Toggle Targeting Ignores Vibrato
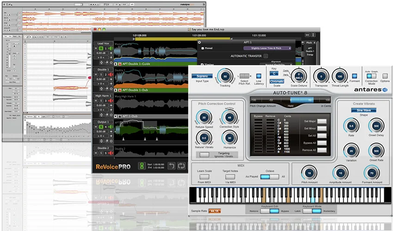 tap(204, 155)
